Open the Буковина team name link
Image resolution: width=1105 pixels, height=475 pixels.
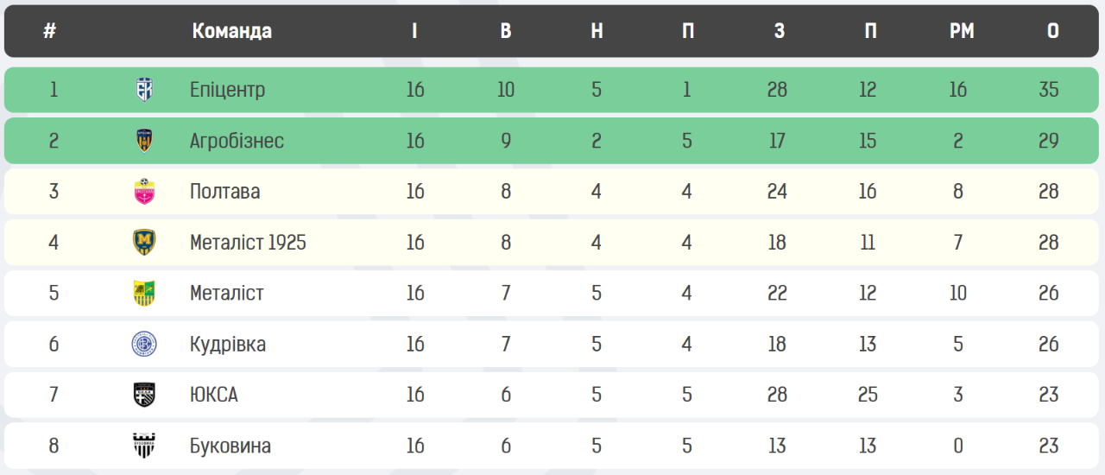[230, 446]
